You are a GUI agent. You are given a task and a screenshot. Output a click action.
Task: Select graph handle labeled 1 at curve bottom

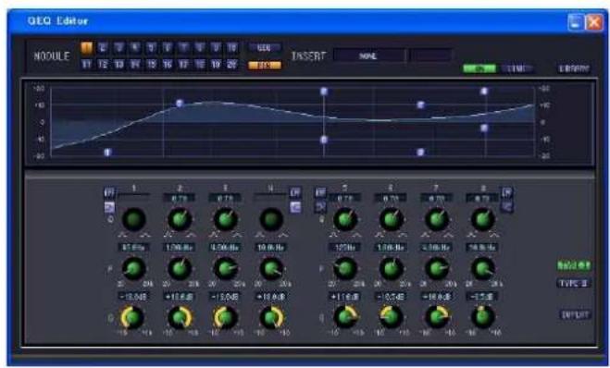pos(107,153)
